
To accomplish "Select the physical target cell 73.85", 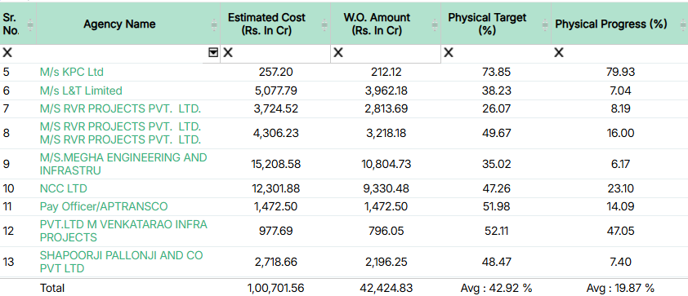I will (x=496, y=72).
